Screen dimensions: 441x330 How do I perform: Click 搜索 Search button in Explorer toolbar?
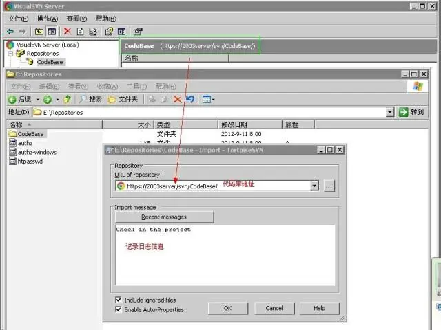(x=90, y=99)
